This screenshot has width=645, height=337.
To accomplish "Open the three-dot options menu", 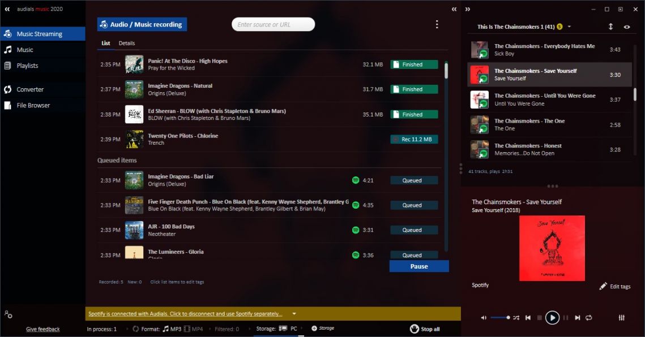I will (437, 25).
